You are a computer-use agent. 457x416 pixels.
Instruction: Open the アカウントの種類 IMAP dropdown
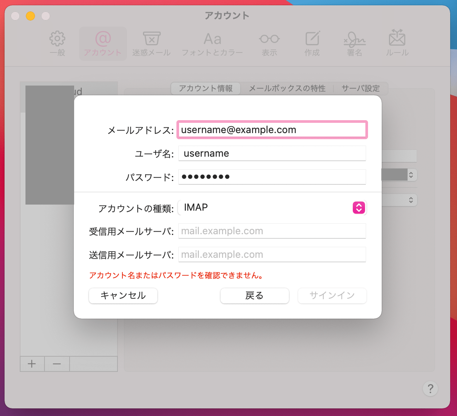coord(359,208)
